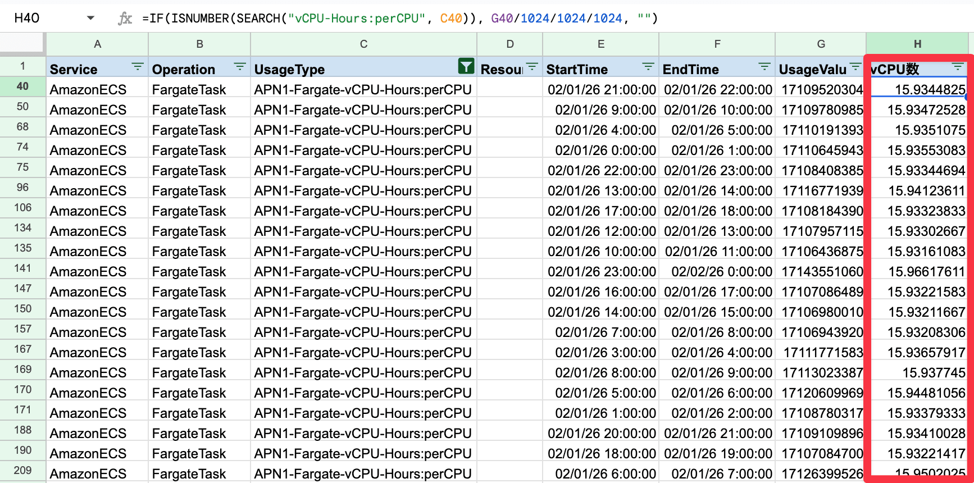Select row 96 header
The height and width of the screenshot is (483, 974).
[x=22, y=188]
